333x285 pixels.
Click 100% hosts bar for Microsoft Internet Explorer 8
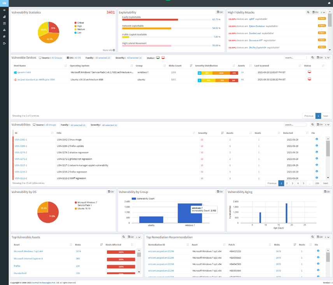pos(121,259)
